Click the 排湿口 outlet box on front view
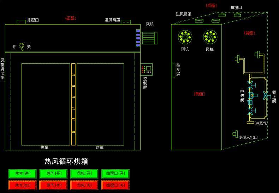Image resolution: width=279 pixels, height=193 pixels. [21, 22]
